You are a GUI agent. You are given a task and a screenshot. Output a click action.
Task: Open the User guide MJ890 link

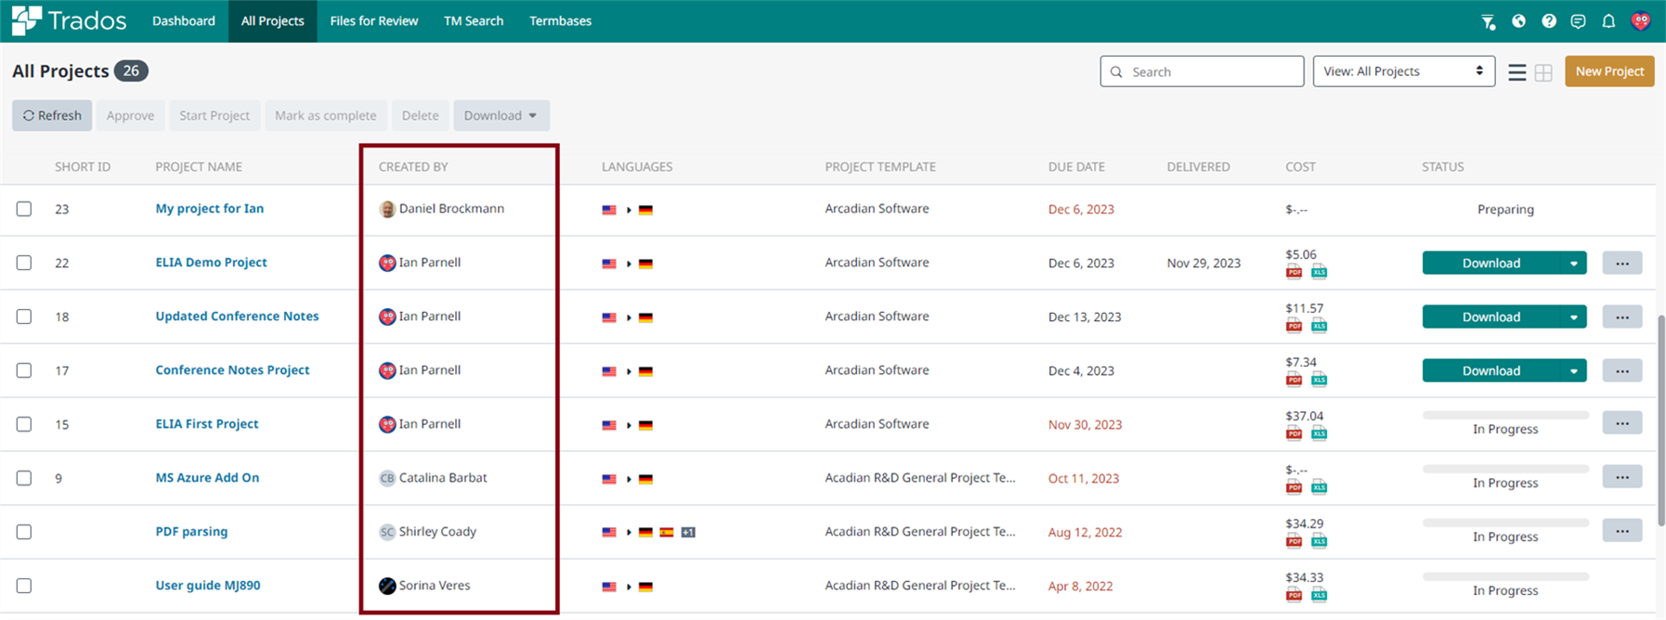pyautogui.click(x=208, y=586)
